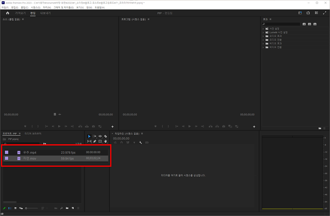
Task: Select the Slip tool
Action: click(89, 141)
